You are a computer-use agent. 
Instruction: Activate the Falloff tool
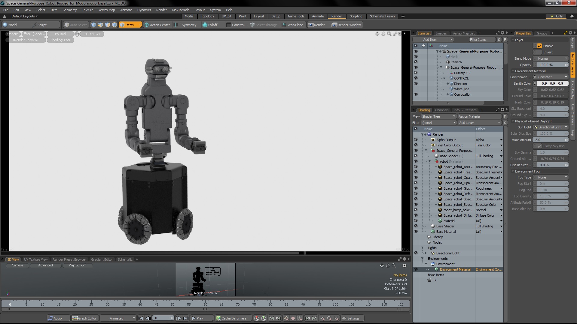(210, 25)
